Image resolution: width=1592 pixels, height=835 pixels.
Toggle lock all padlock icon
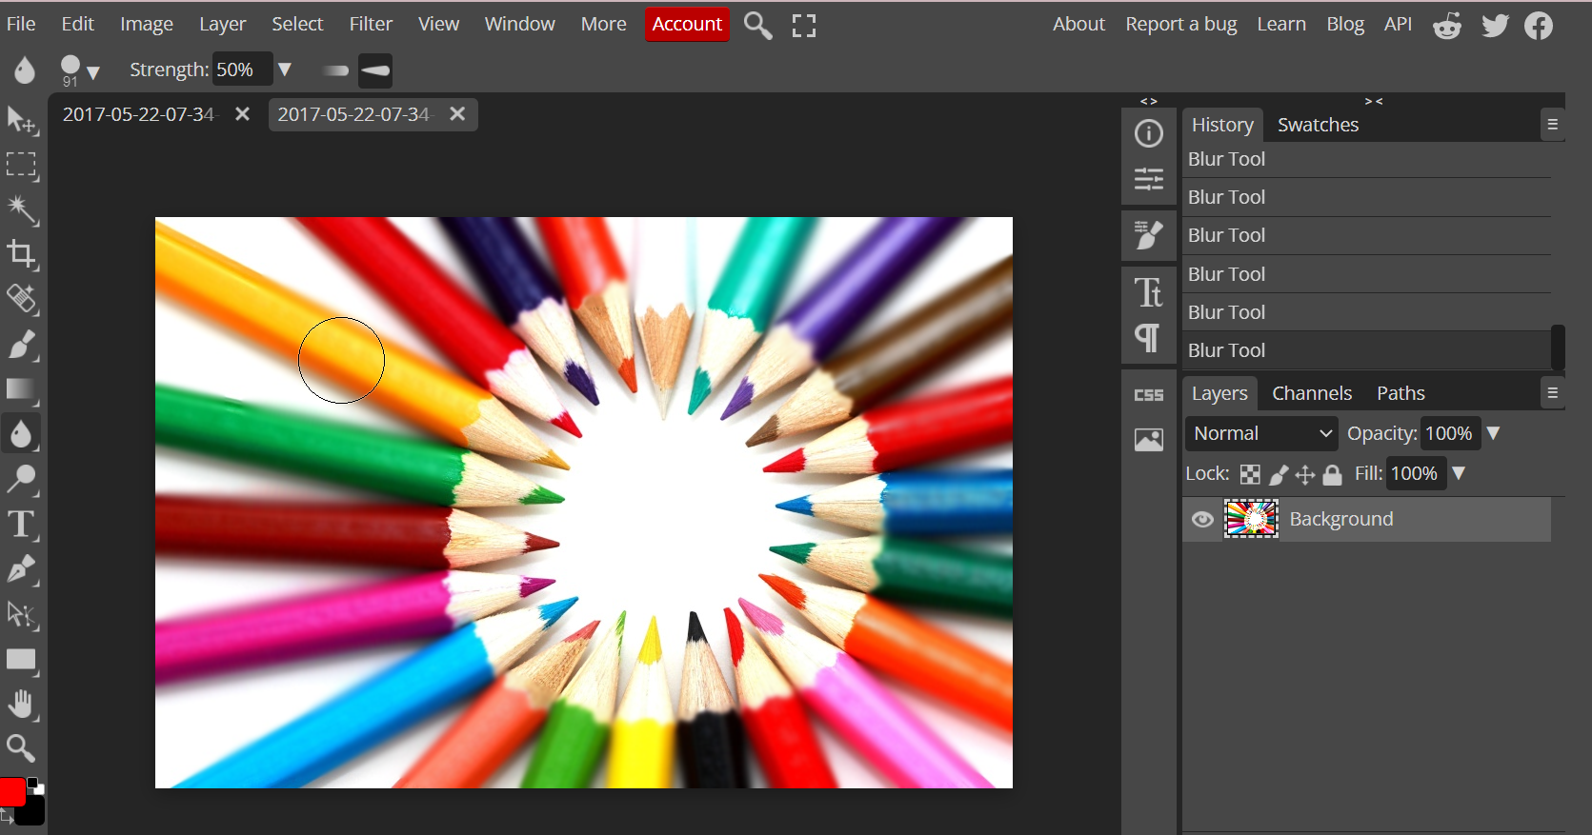click(1332, 474)
